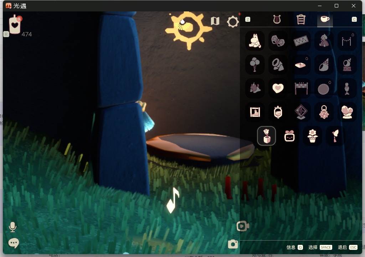The image size is (365, 257).
Task: Tap the glowing music note in grass
Action: 173,200
